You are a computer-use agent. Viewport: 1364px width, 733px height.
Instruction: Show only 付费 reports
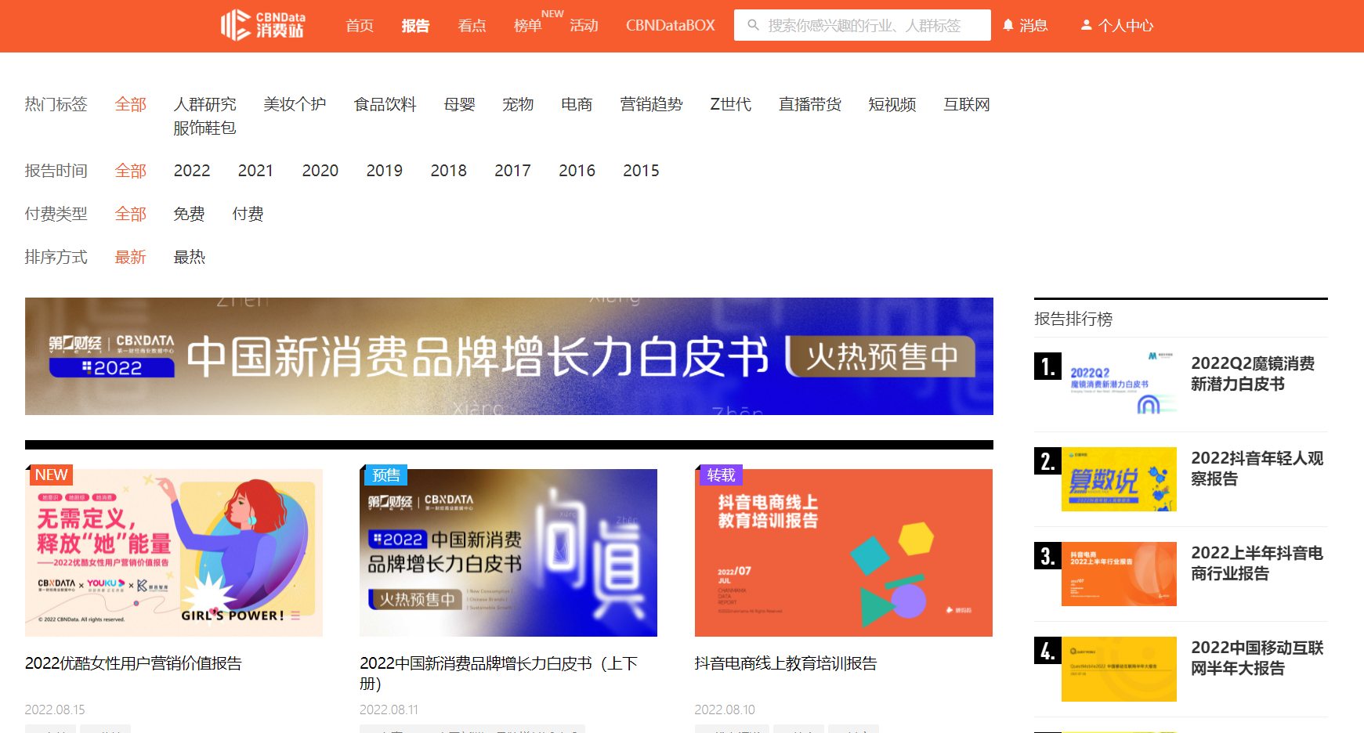pyautogui.click(x=248, y=214)
